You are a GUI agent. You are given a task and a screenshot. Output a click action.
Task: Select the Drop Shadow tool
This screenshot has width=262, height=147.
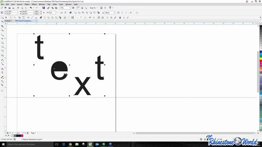click(x=2, y=69)
